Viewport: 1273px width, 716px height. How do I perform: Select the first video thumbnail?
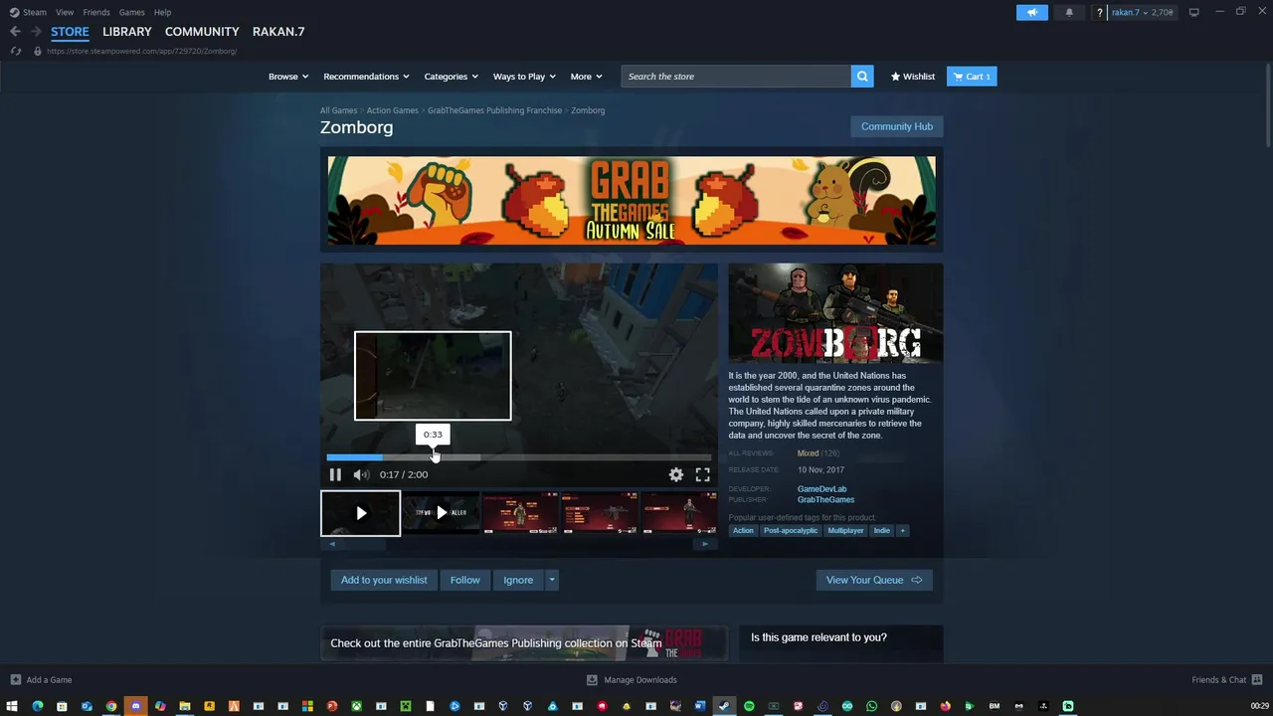[x=360, y=513]
